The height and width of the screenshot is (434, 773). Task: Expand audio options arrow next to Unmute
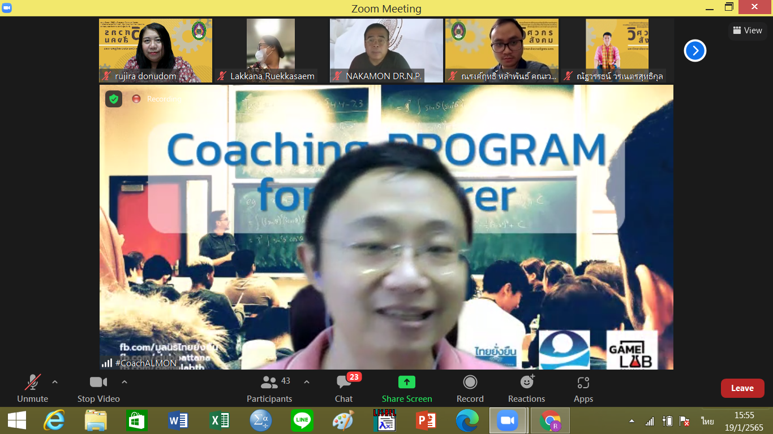(55, 382)
